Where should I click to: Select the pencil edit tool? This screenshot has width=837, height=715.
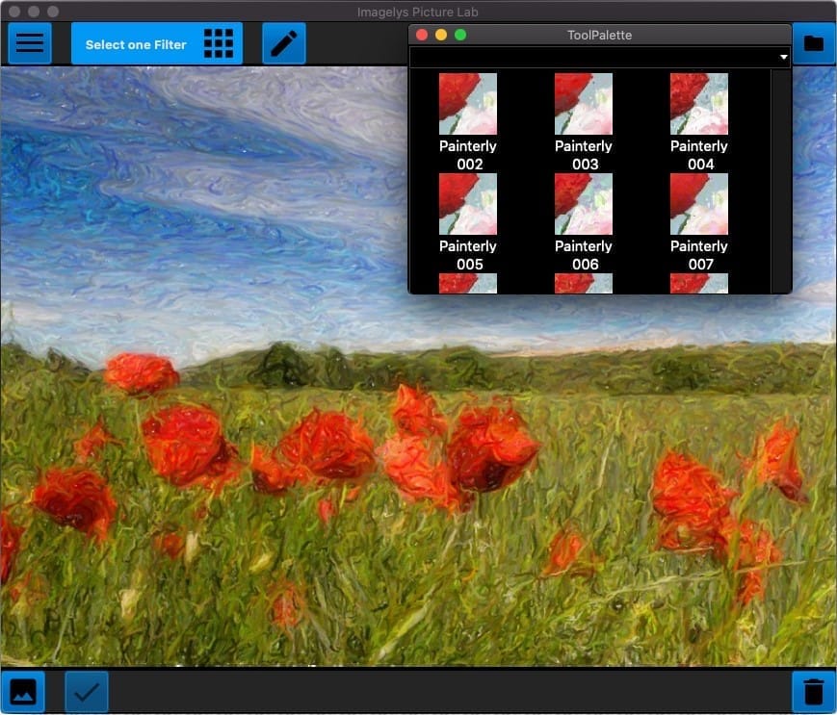284,43
